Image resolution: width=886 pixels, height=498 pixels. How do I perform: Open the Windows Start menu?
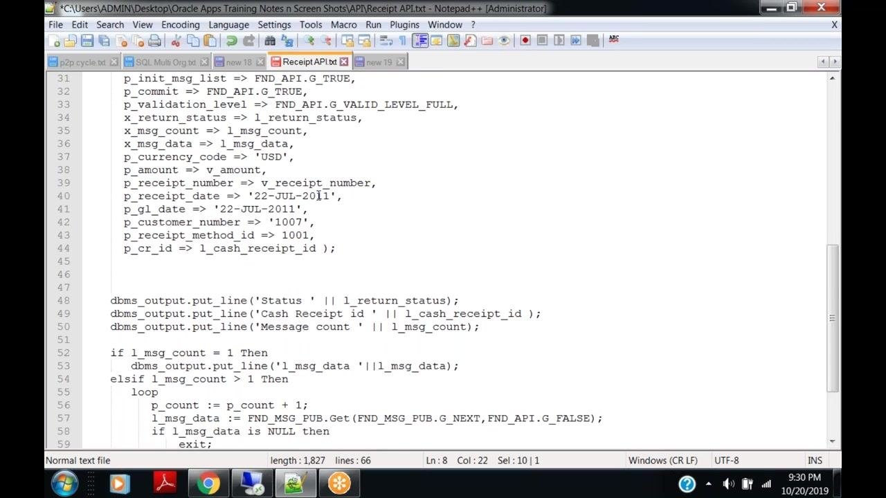point(64,483)
